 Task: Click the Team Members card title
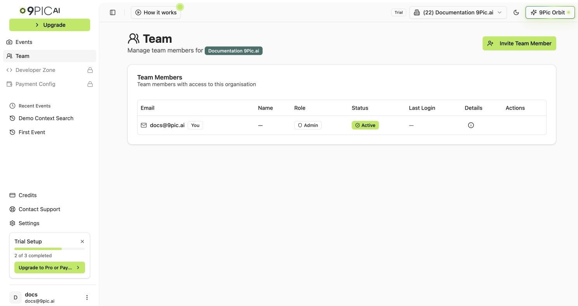tap(160, 77)
